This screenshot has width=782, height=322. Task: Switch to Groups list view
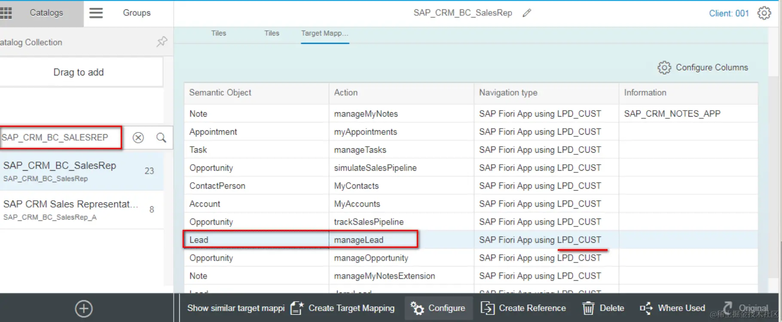click(96, 13)
